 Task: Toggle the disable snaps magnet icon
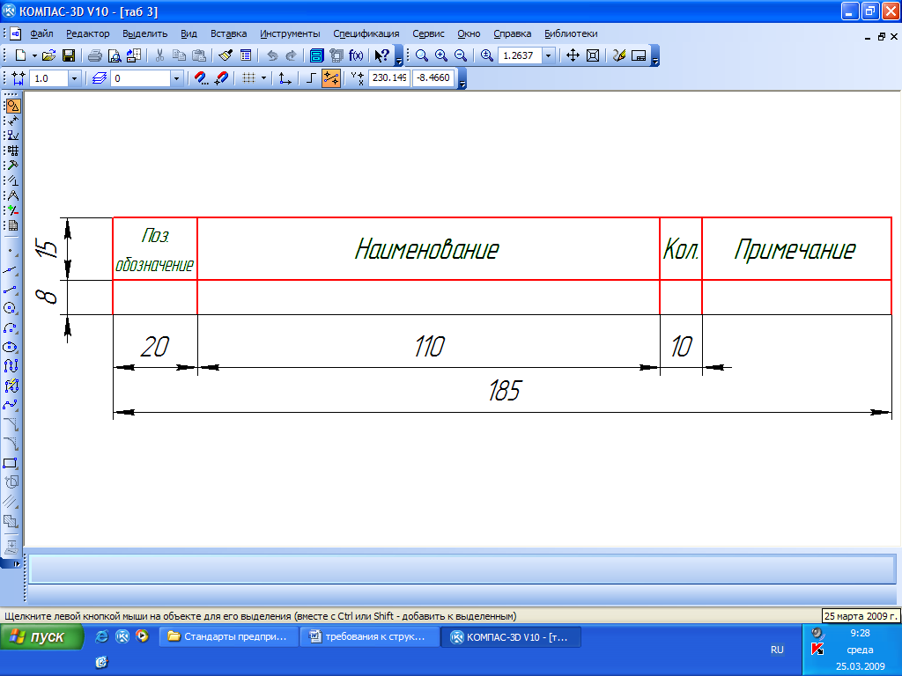pyautogui.click(x=221, y=78)
